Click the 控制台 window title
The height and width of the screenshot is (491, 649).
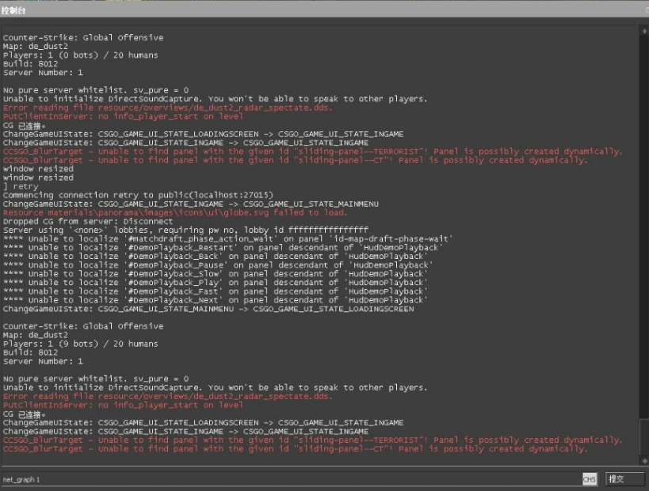(x=13, y=10)
